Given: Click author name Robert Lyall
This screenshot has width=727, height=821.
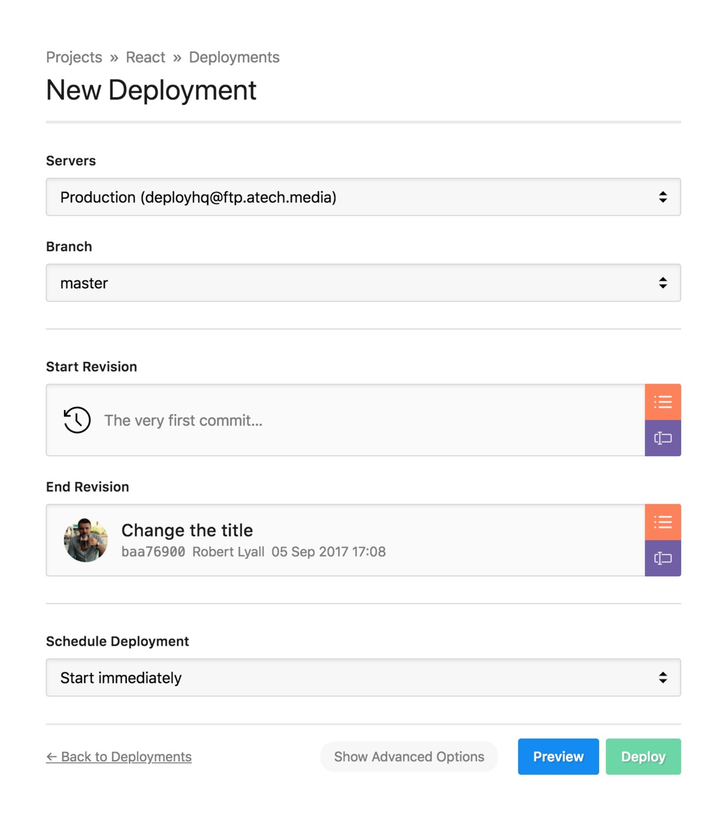Looking at the screenshot, I should coord(228,552).
